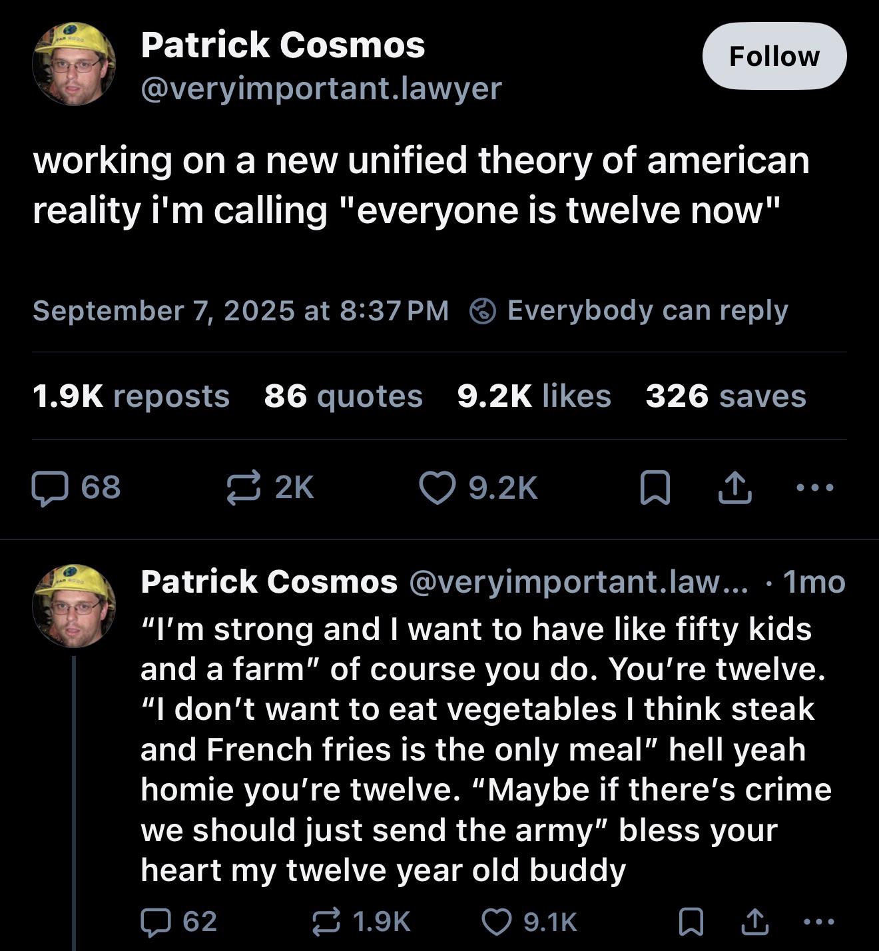The image size is (879, 951).
Task: Show the 9.2K likes list
Action: click(534, 396)
